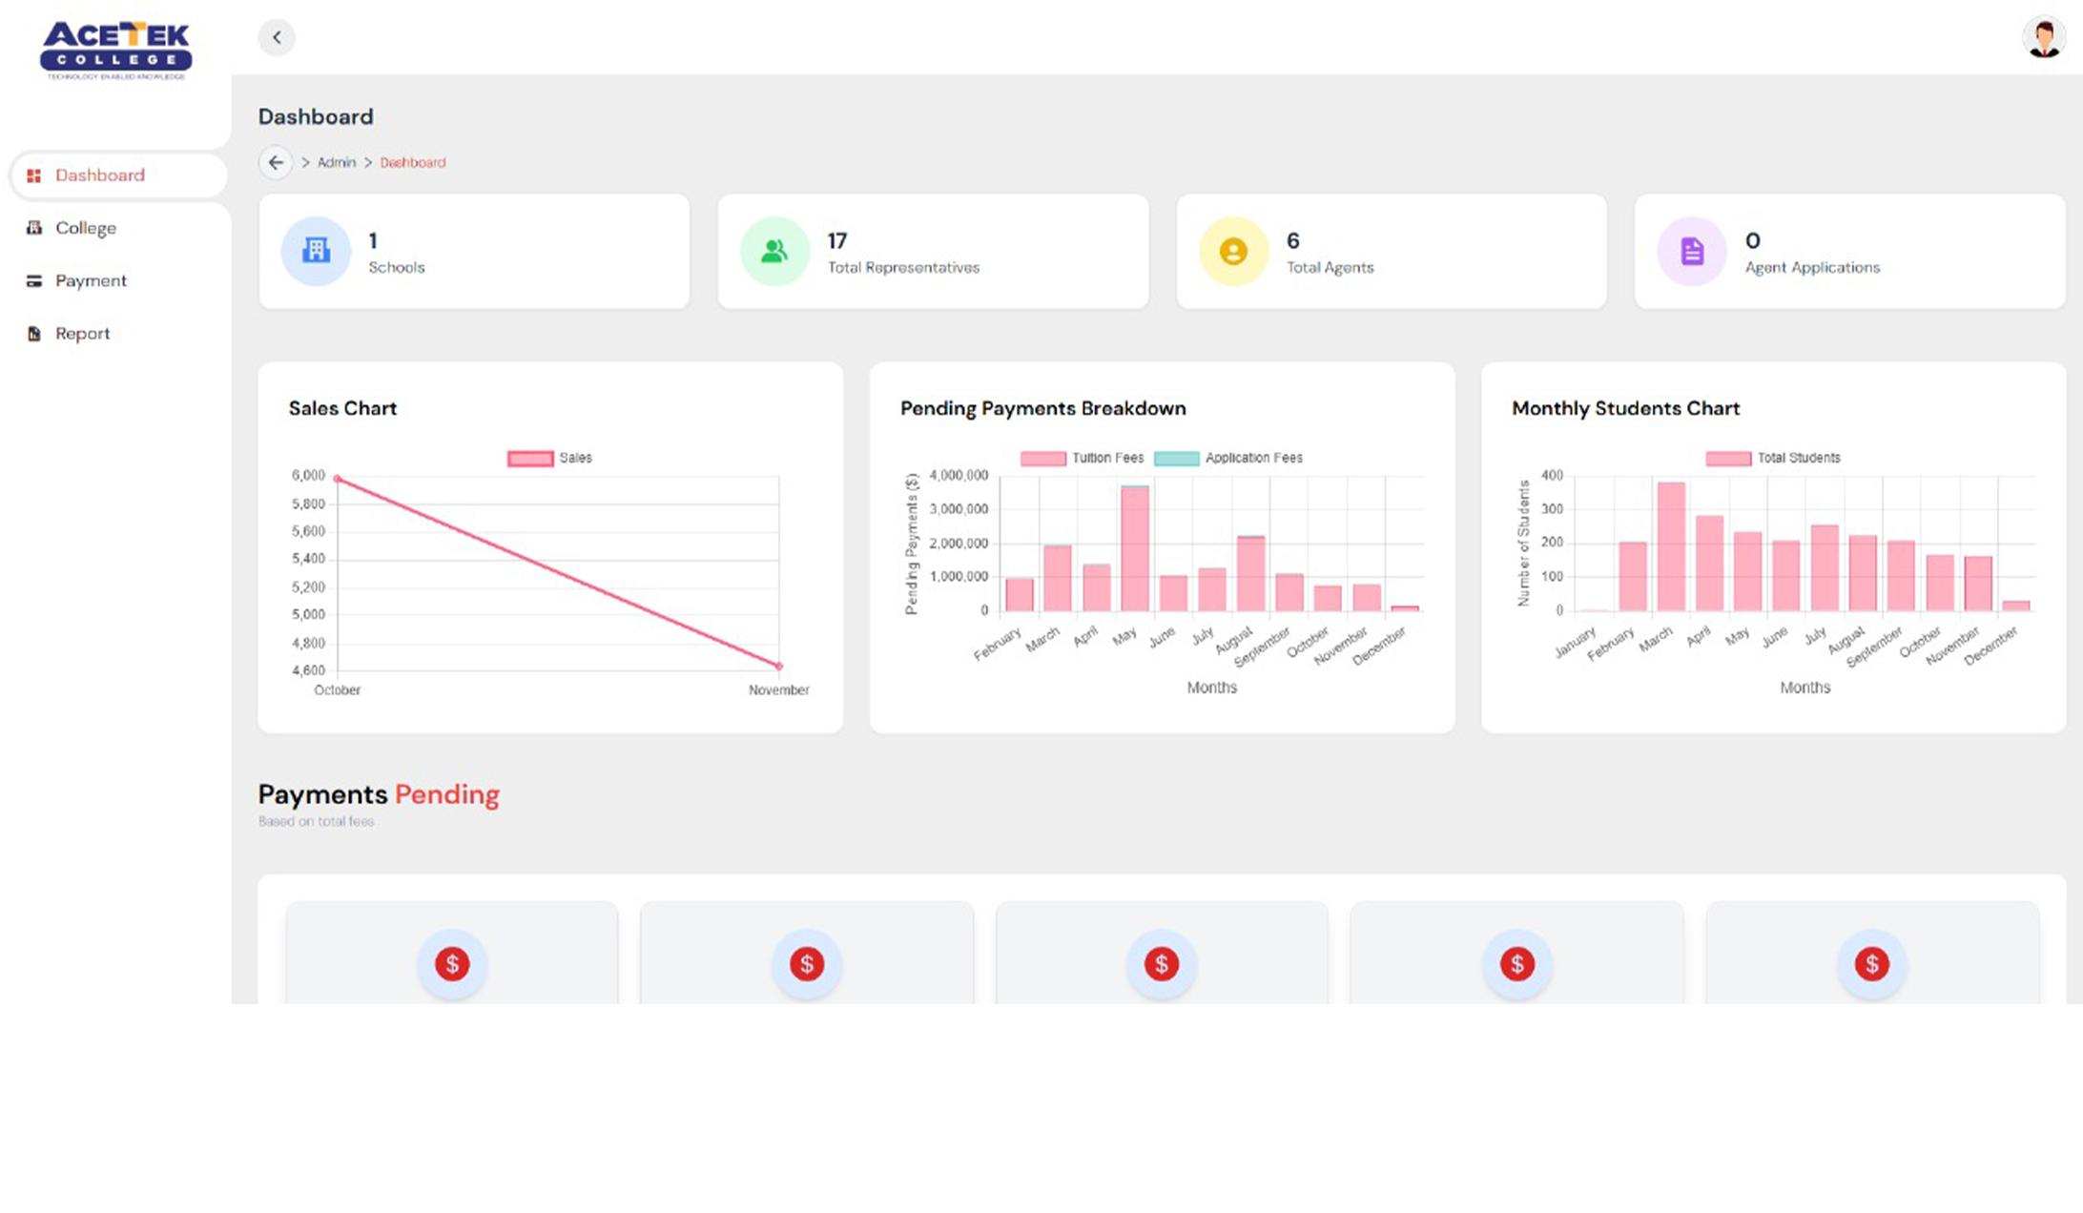2083x1213 pixels.
Task: Open the College section icon
Action: point(34,228)
